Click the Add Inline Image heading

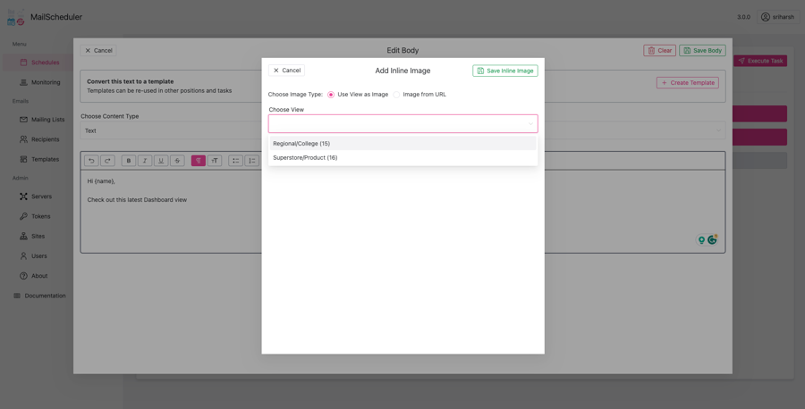[x=403, y=71]
